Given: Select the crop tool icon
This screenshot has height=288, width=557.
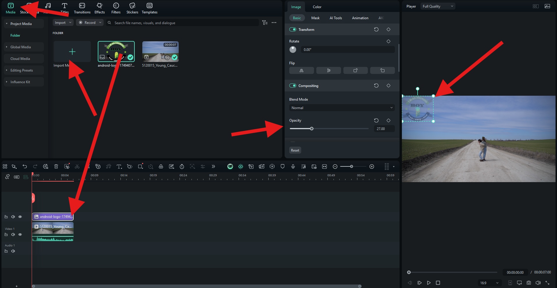Looking at the screenshot, I should (x=140, y=166).
